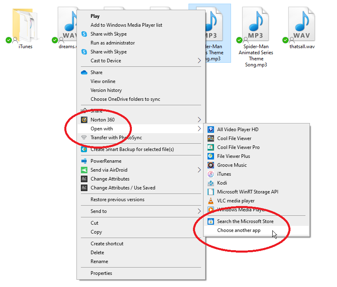Screen dimensions: 337x287
Task: Click the Kodi icon
Action: tap(211, 183)
